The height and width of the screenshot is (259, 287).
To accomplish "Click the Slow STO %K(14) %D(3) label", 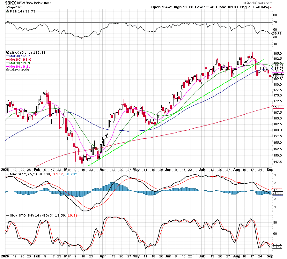I will [32, 216].
